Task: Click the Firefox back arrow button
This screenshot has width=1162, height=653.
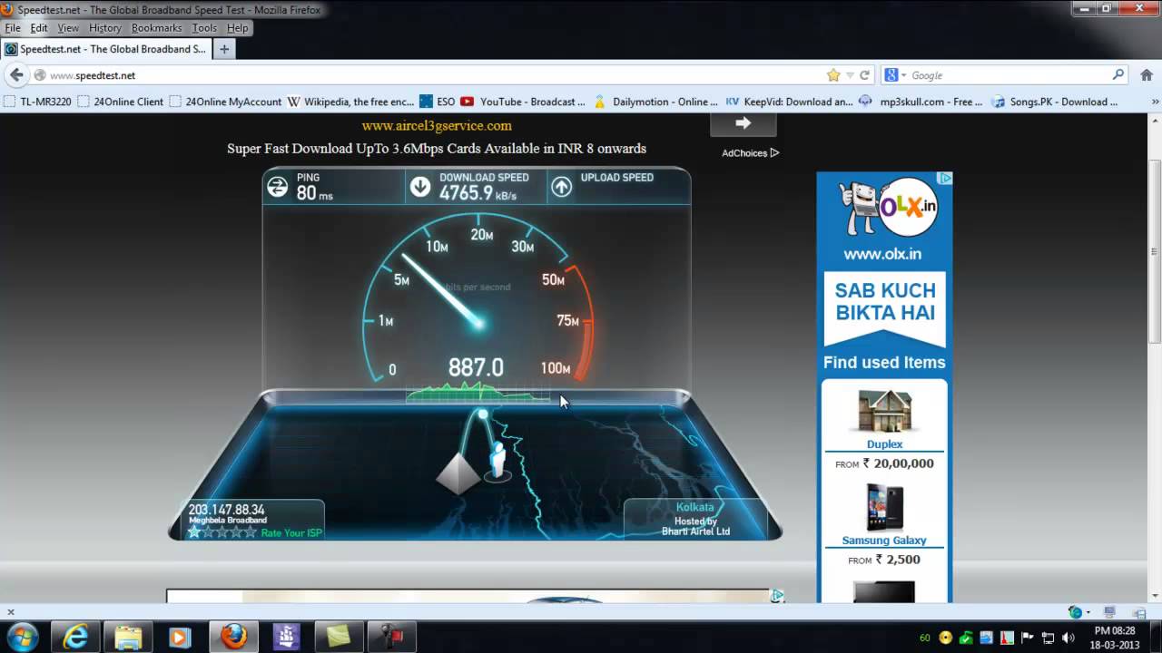Action: [x=16, y=75]
